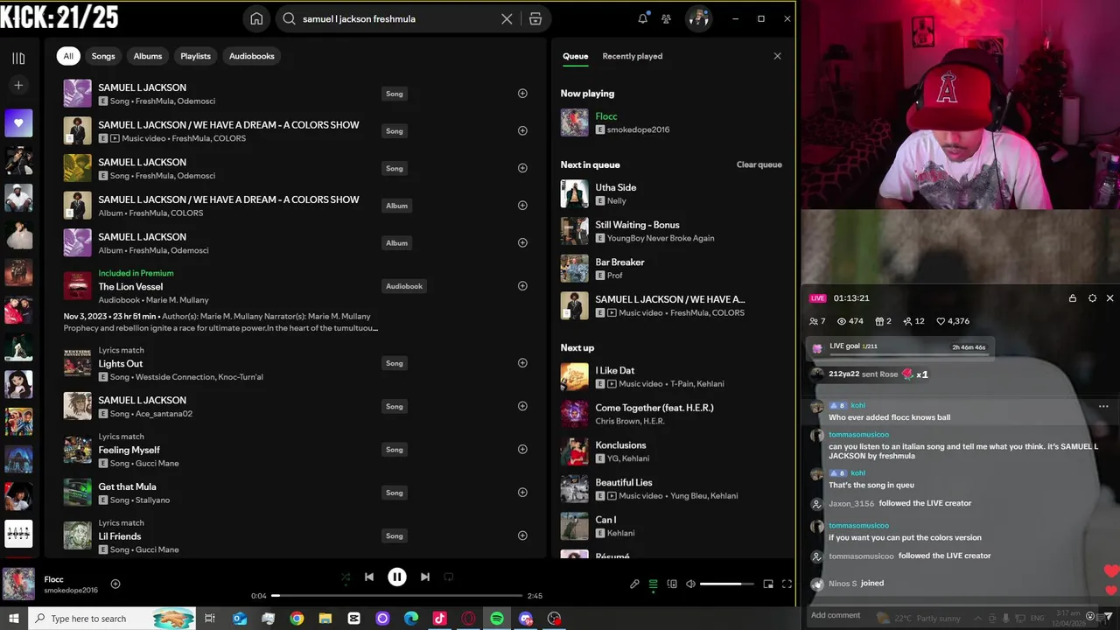Open The Lion Vessel audiobook result
This screenshot has height=630, width=1120.
(297, 286)
